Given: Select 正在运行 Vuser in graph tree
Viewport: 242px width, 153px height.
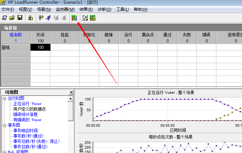Looking at the screenshot, I should tap(28, 104).
